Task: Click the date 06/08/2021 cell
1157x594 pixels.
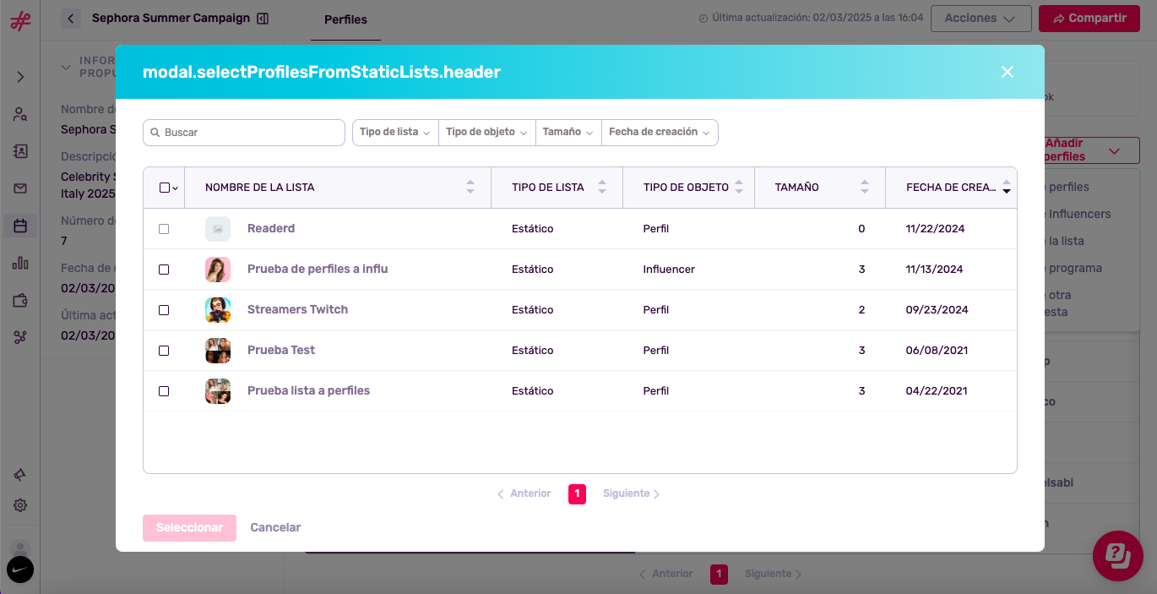Action: tap(937, 351)
